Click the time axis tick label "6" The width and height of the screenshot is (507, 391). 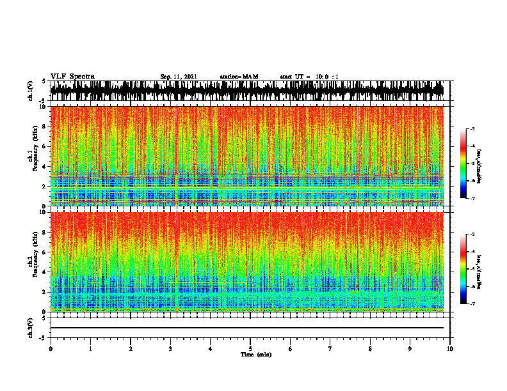[291, 349]
